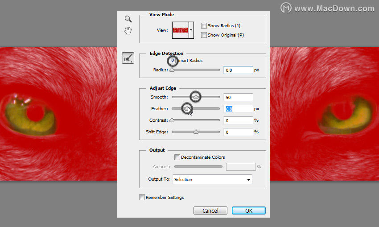The width and height of the screenshot is (379, 227).
Task: Click the disabled Amount percentage field
Action: pyautogui.click(x=241, y=167)
